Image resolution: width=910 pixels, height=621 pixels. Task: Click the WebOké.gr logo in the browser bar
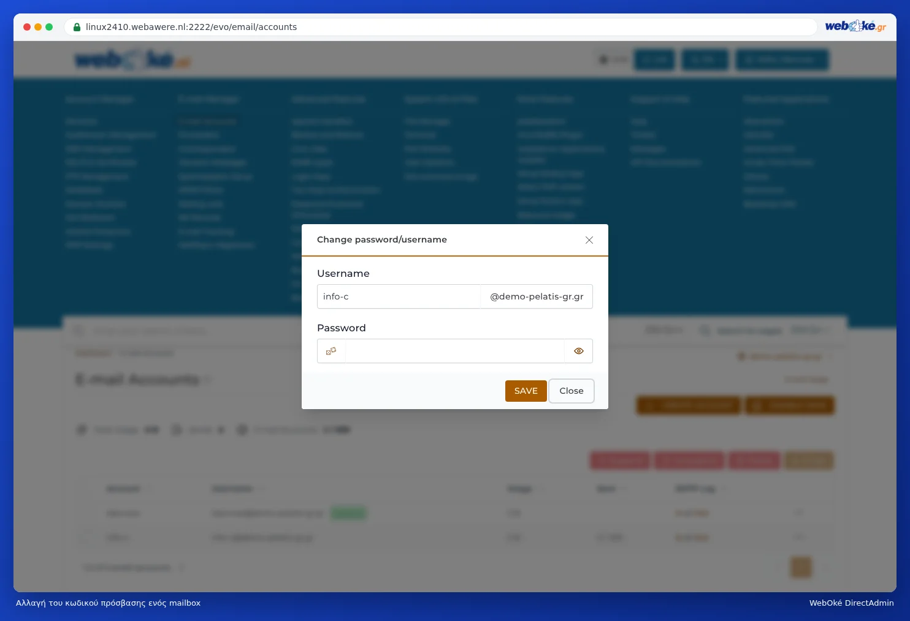(x=855, y=26)
